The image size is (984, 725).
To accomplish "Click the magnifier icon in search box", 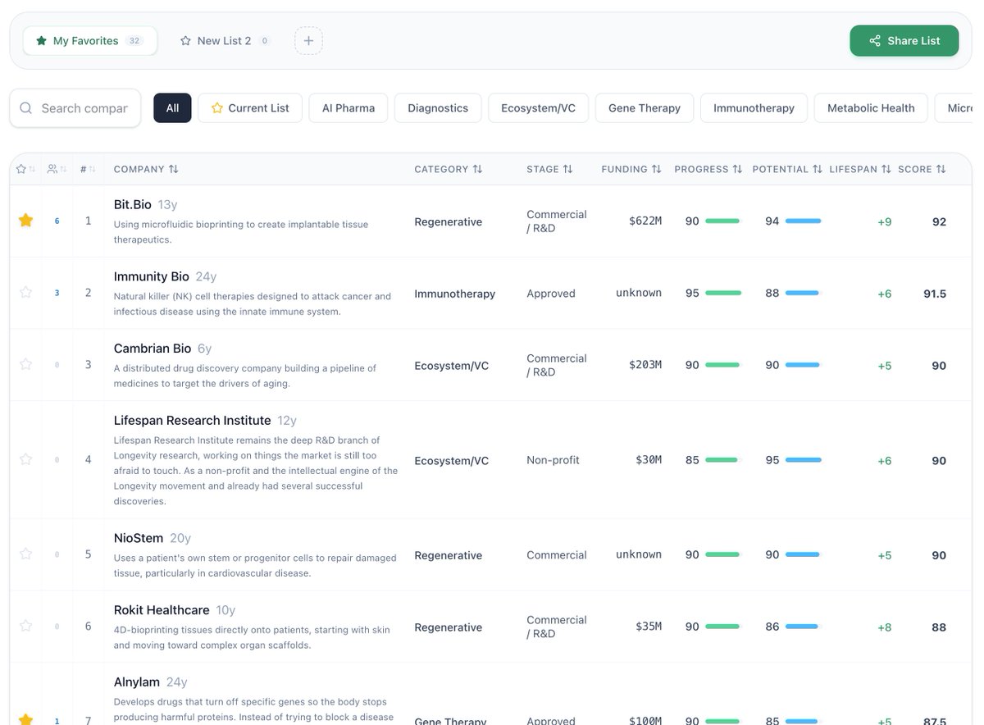I will (26, 108).
